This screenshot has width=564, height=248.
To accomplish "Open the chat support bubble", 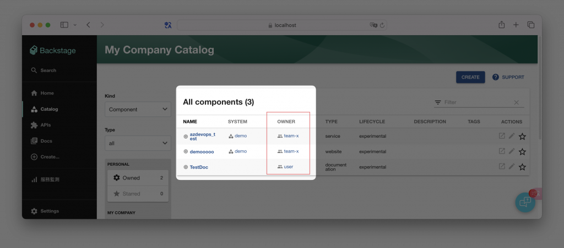I will 525,202.
